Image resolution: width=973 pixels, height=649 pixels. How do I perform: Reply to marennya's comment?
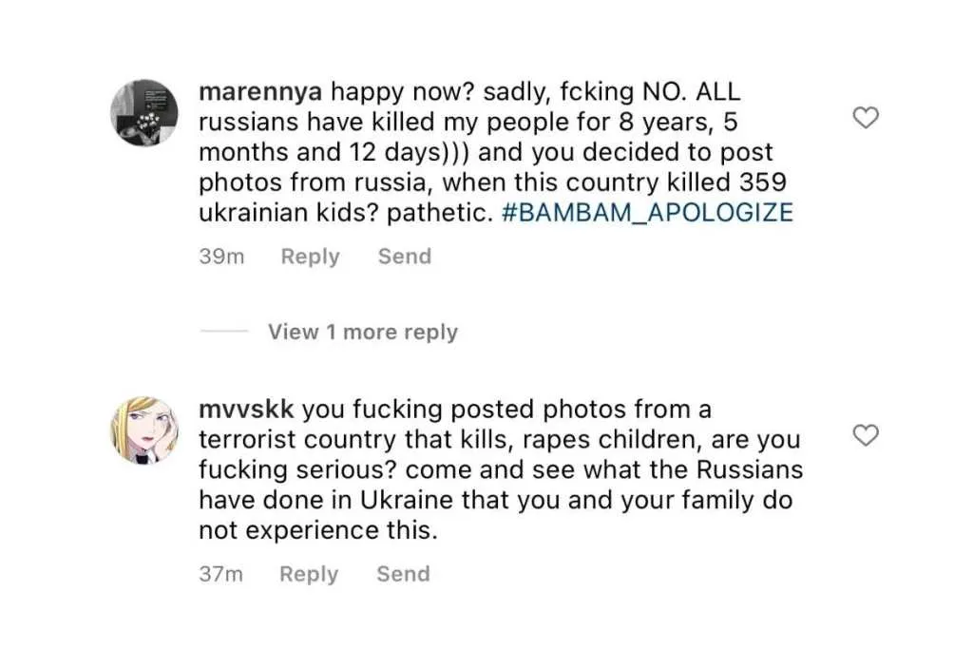click(310, 256)
